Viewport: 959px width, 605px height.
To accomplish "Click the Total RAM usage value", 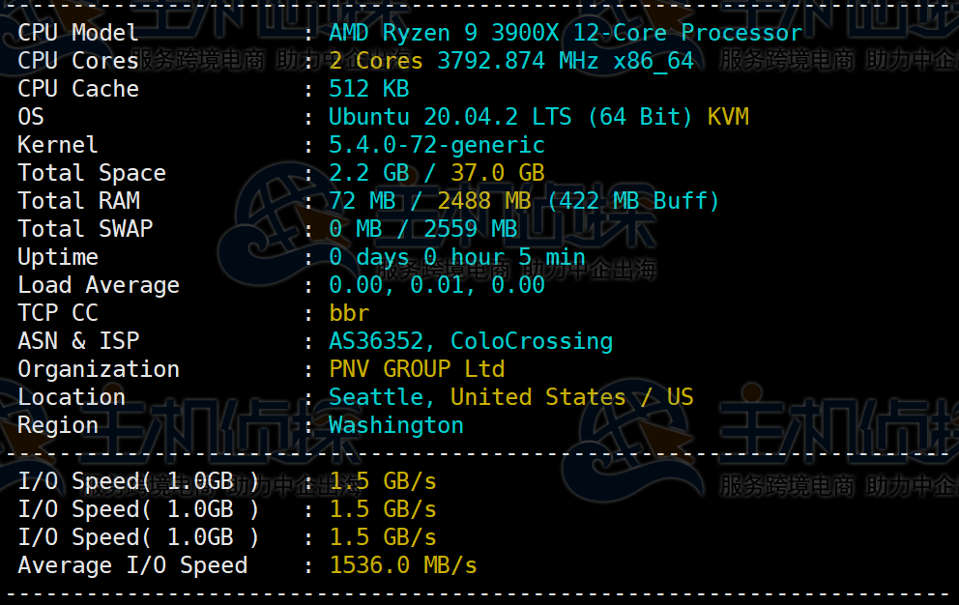I will click(522, 200).
